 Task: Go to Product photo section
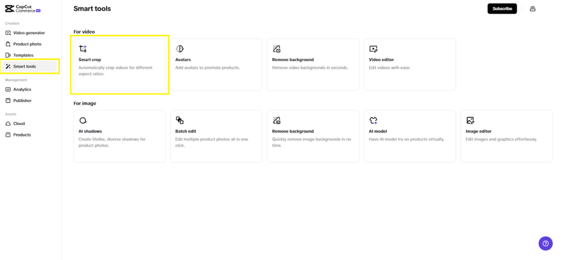[x=27, y=44]
